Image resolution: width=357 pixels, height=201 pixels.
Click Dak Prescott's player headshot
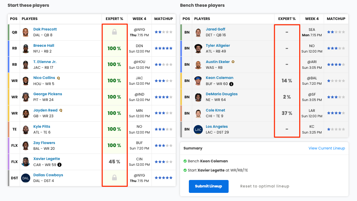(26, 32)
